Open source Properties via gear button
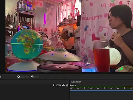 (23, 77)
